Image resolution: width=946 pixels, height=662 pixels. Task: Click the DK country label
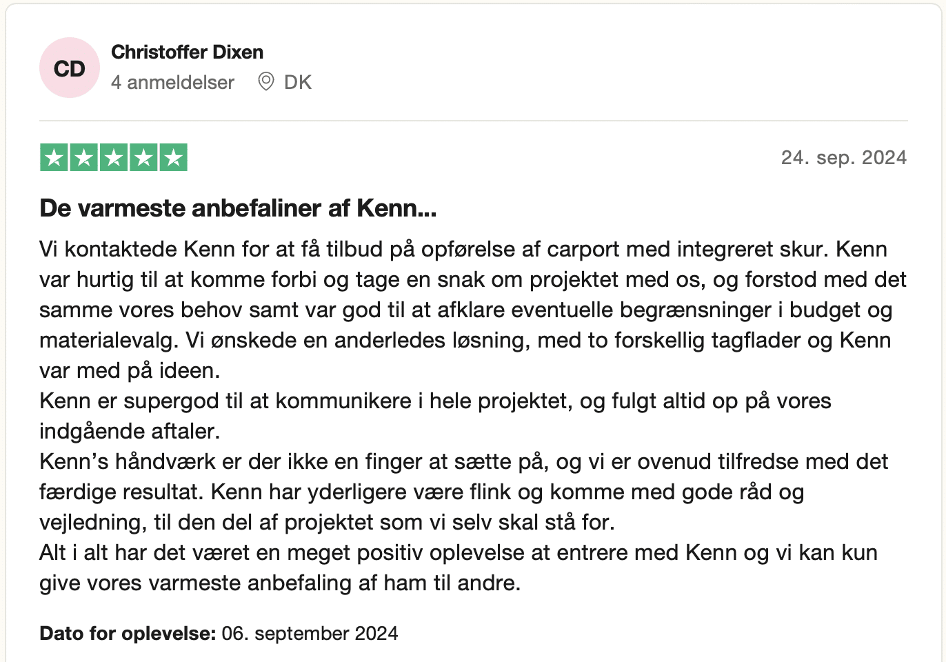pyautogui.click(x=298, y=83)
